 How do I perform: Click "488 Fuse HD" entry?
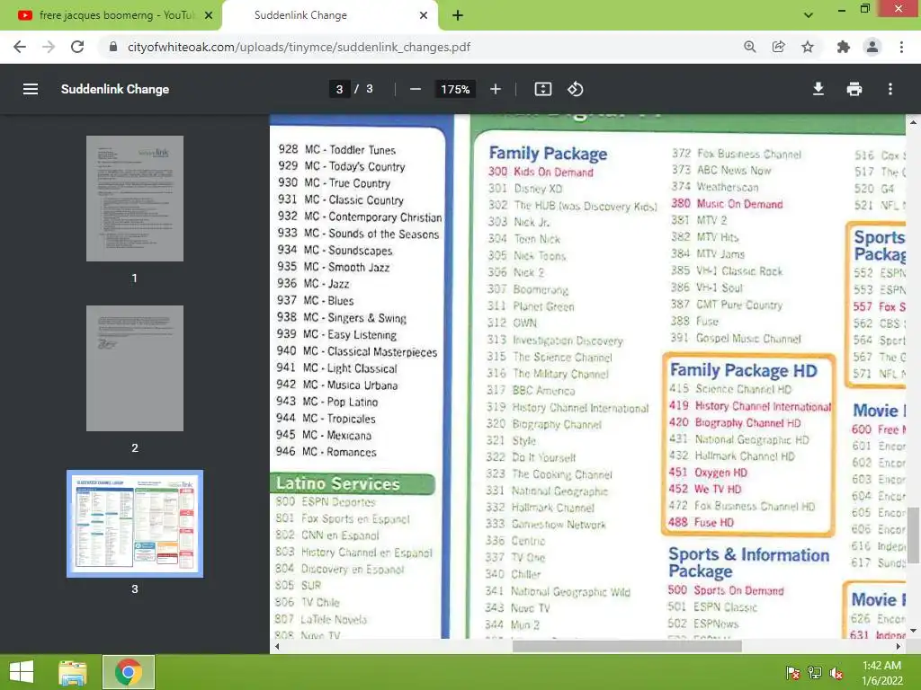tap(701, 522)
